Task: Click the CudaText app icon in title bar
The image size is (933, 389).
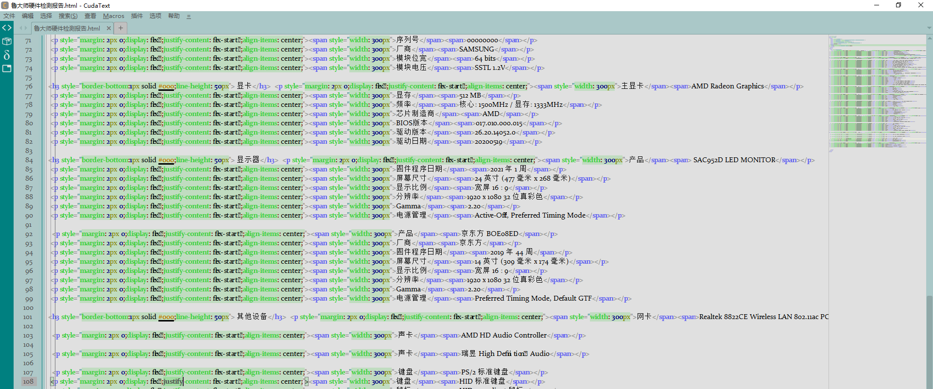Action: pyautogui.click(x=5, y=5)
